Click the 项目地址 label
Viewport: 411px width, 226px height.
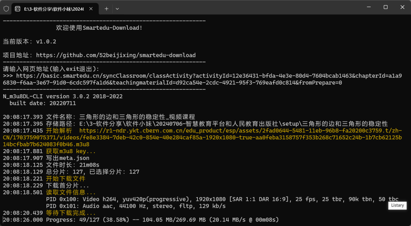click(x=18, y=55)
